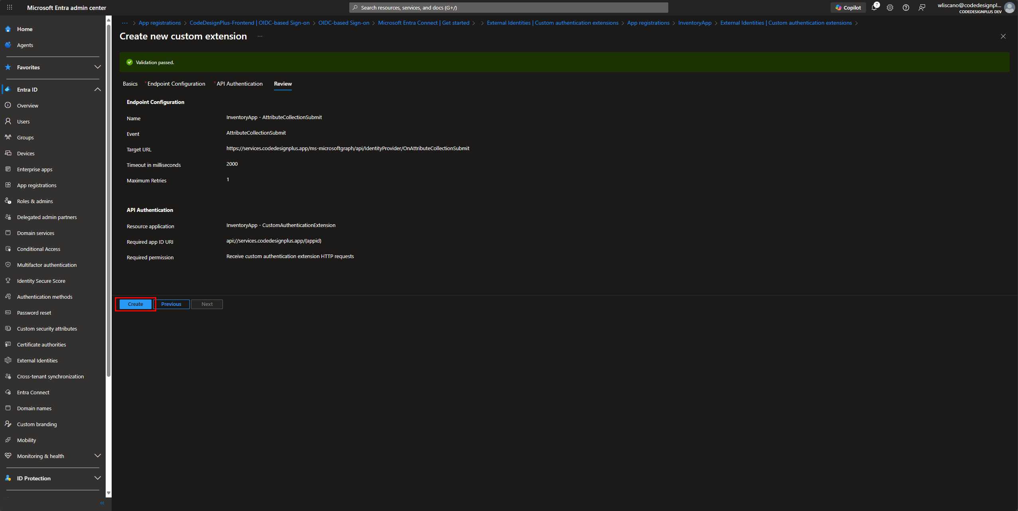
Task: Click the Multifactor authentication shield icon
Action: 8,264
